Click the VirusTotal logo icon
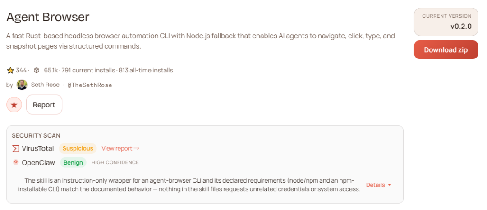This screenshot has height=210, width=487. (x=16, y=148)
